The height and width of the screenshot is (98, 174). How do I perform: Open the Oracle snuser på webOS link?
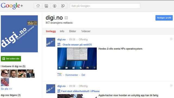pyautogui.click(x=77, y=45)
